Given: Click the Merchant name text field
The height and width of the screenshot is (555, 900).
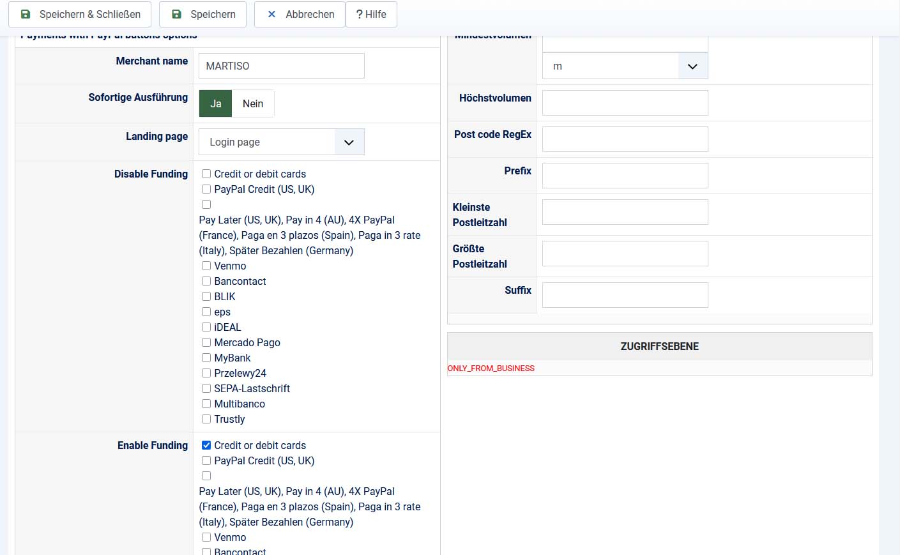Looking at the screenshot, I should click(282, 66).
